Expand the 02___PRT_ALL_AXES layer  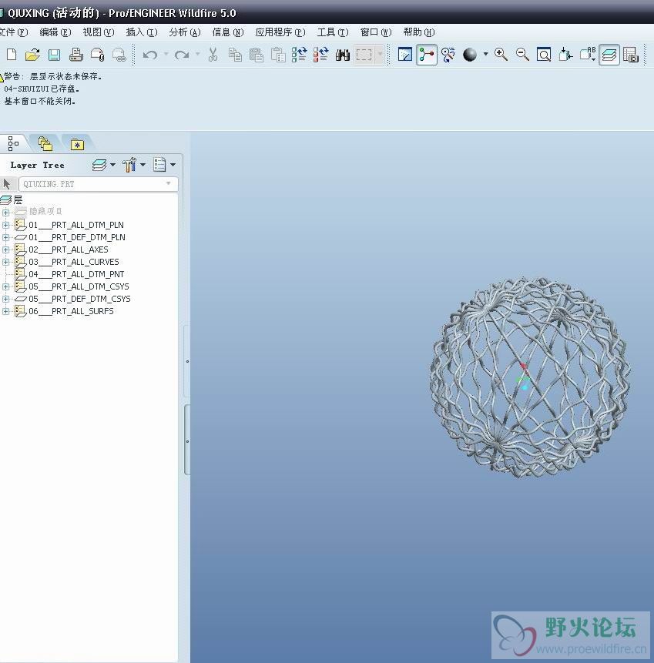click(x=5, y=249)
